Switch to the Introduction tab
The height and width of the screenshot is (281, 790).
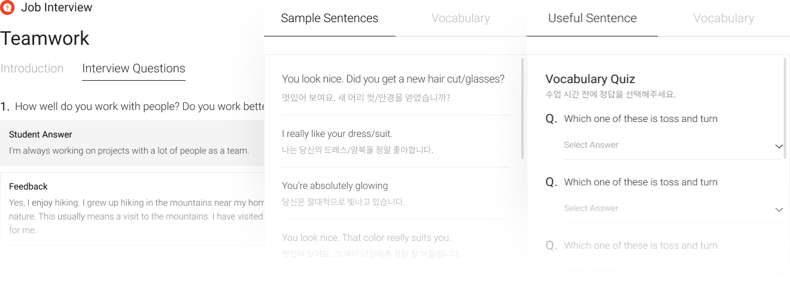(32, 68)
